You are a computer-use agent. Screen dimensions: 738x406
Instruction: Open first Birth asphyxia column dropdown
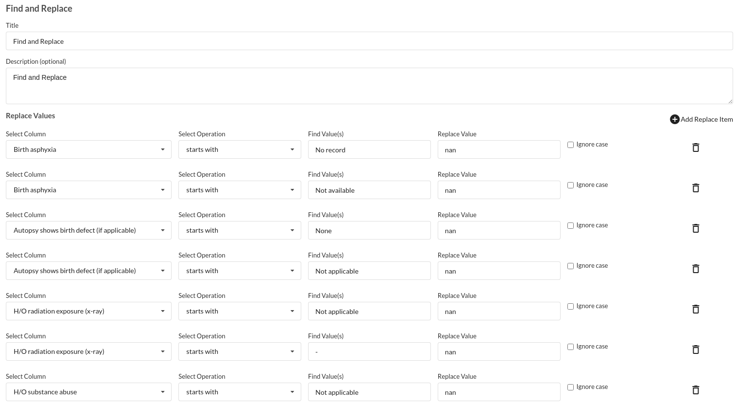click(x=89, y=149)
